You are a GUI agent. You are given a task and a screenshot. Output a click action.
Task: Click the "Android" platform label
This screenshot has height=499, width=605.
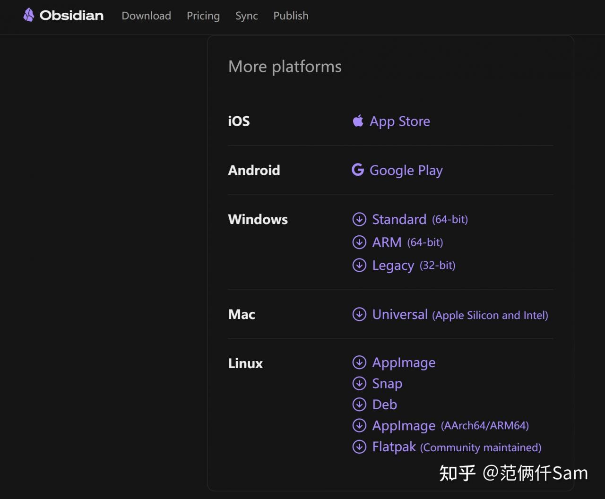point(254,170)
